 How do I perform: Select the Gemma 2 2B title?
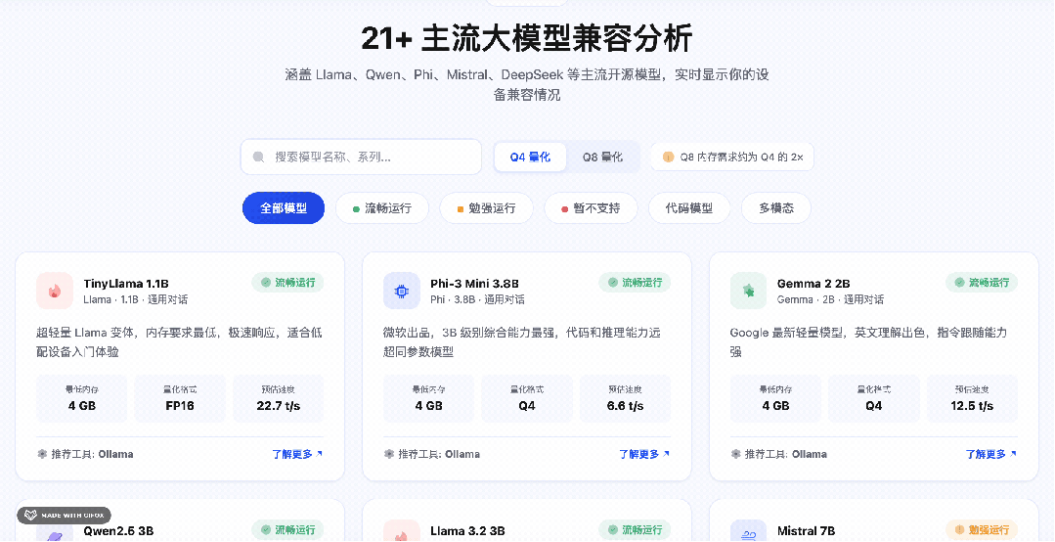pos(813,284)
